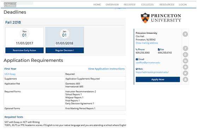Click the Required Tests heading
Viewport: 197px width, 129px height.
(x=14, y=117)
